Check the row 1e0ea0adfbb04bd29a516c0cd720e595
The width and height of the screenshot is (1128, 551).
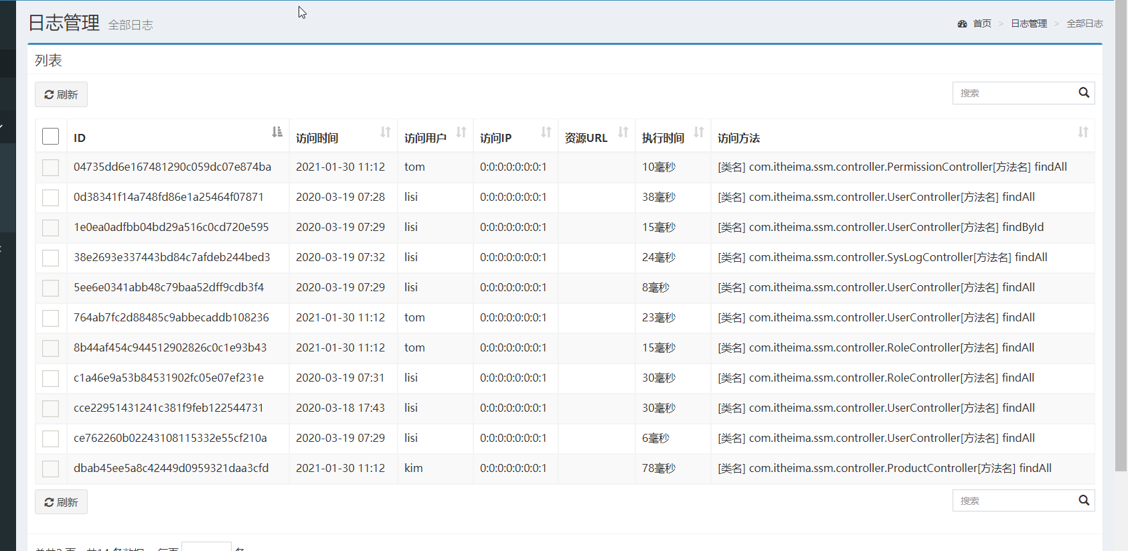click(x=50, y=228)
